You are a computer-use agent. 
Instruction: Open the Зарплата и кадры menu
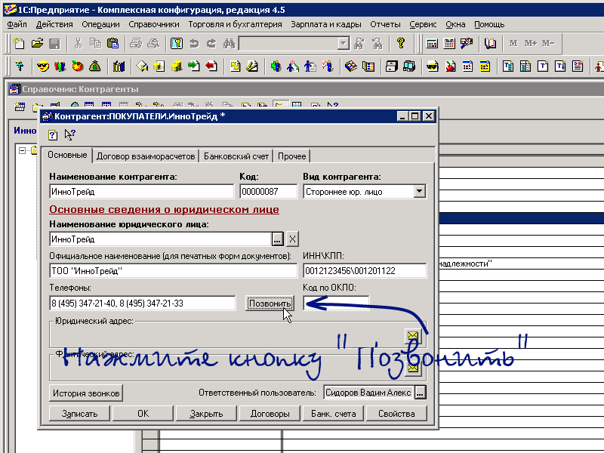click(326, 24)
